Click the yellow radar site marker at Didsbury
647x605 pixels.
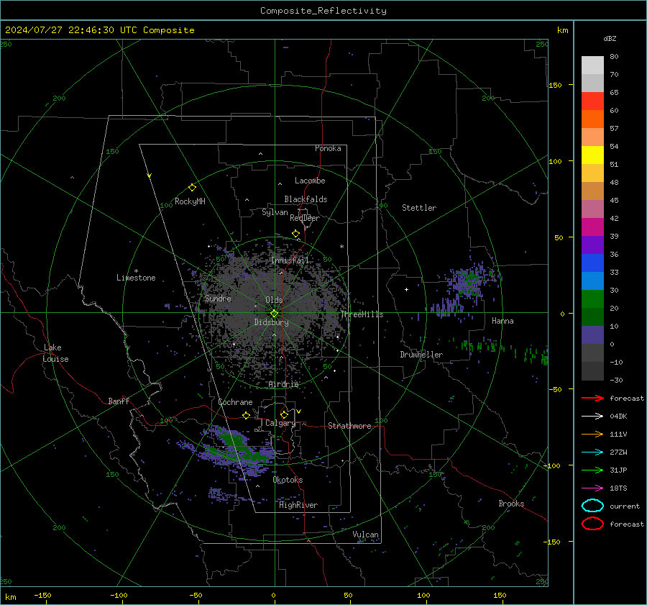click(x=274, y=314)
